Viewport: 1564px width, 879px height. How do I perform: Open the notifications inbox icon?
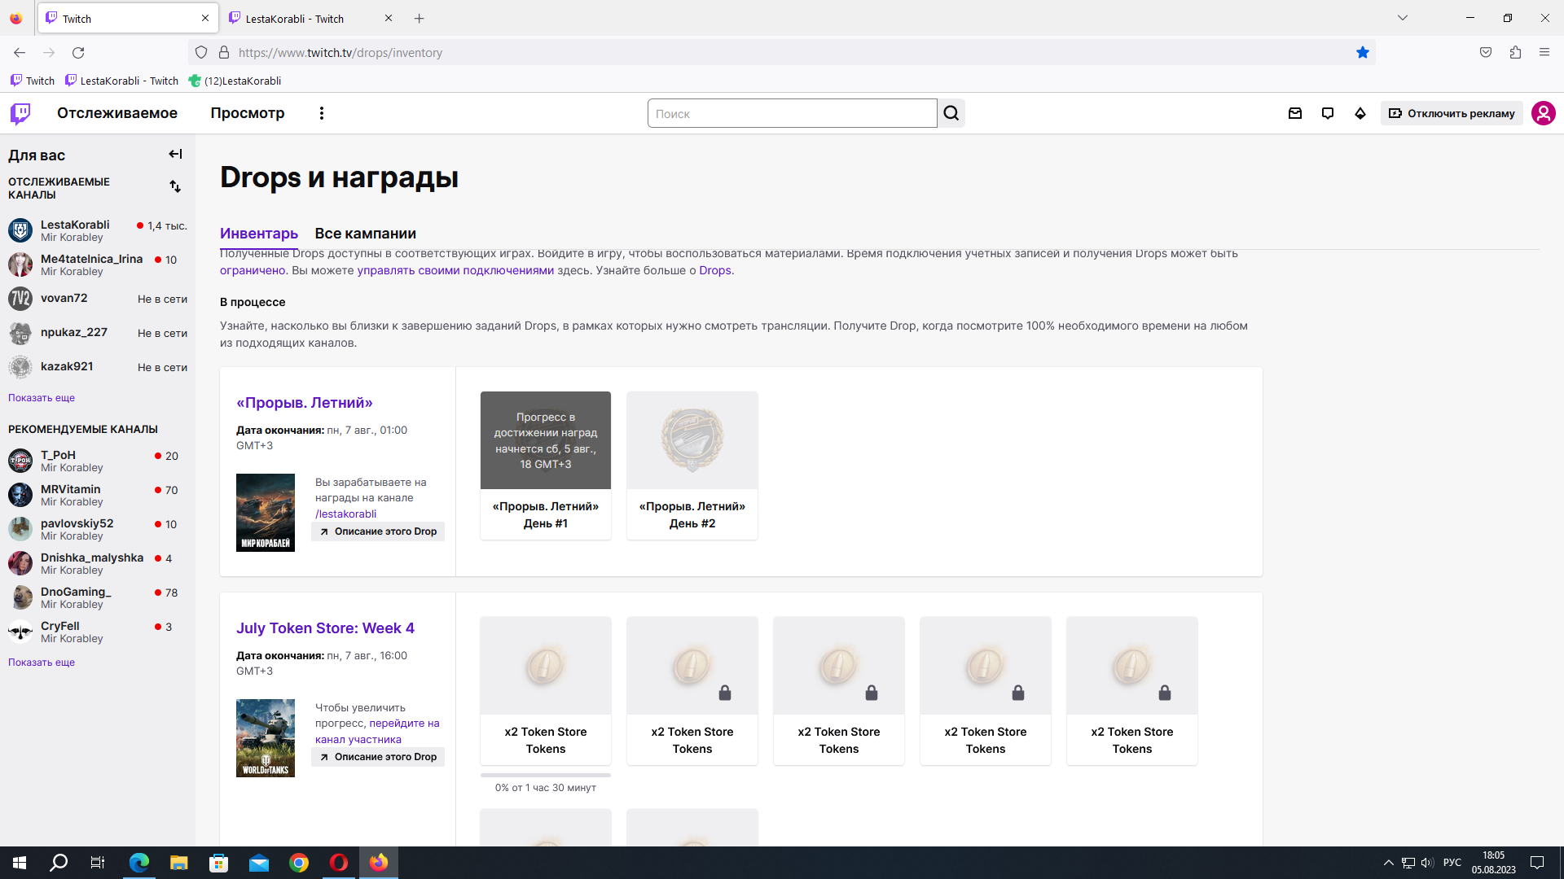coord(1295,113)
